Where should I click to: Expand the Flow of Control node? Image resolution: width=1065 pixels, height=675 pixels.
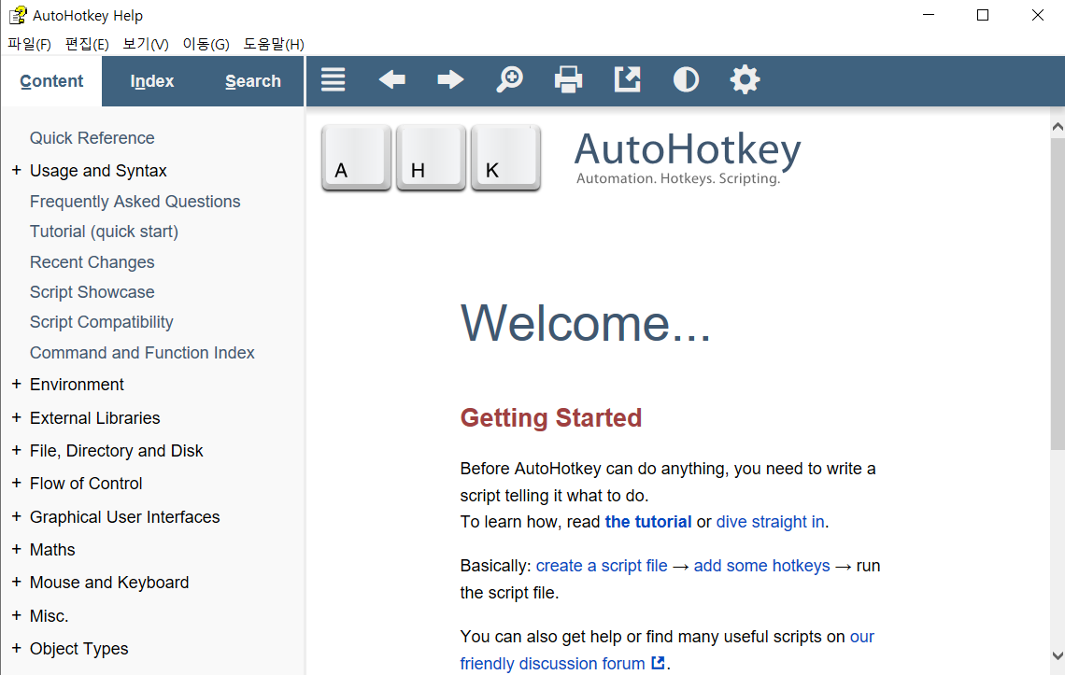point(16,483)
